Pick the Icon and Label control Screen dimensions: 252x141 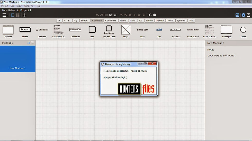[x=109, y=31]
